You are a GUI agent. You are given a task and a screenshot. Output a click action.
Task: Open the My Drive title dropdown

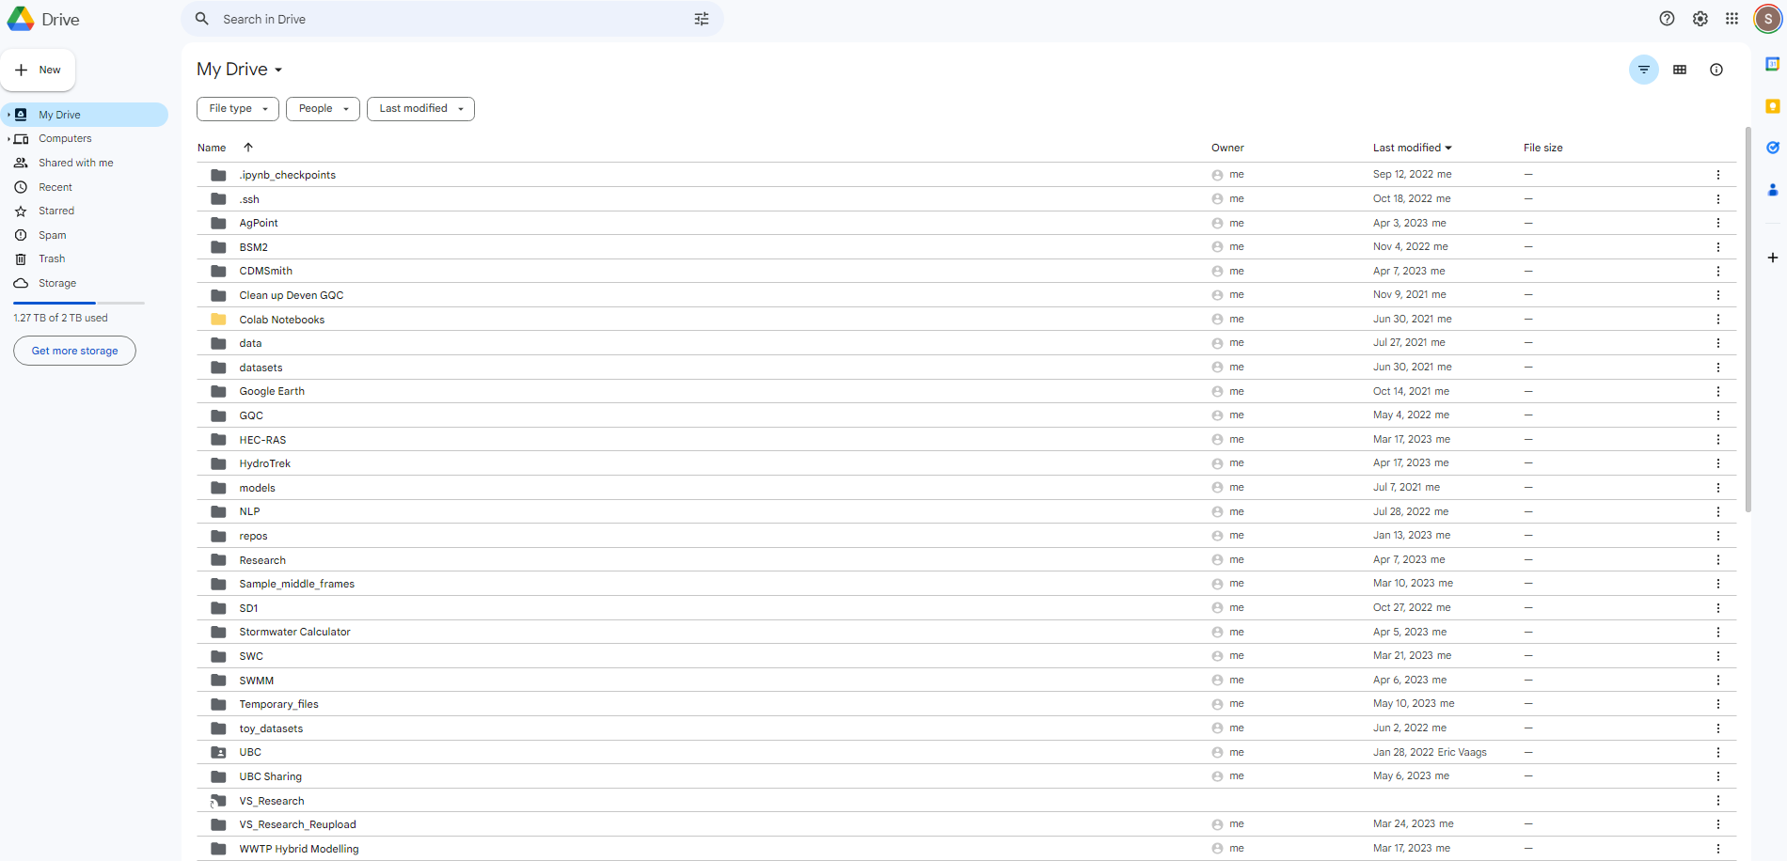(240, 70)
